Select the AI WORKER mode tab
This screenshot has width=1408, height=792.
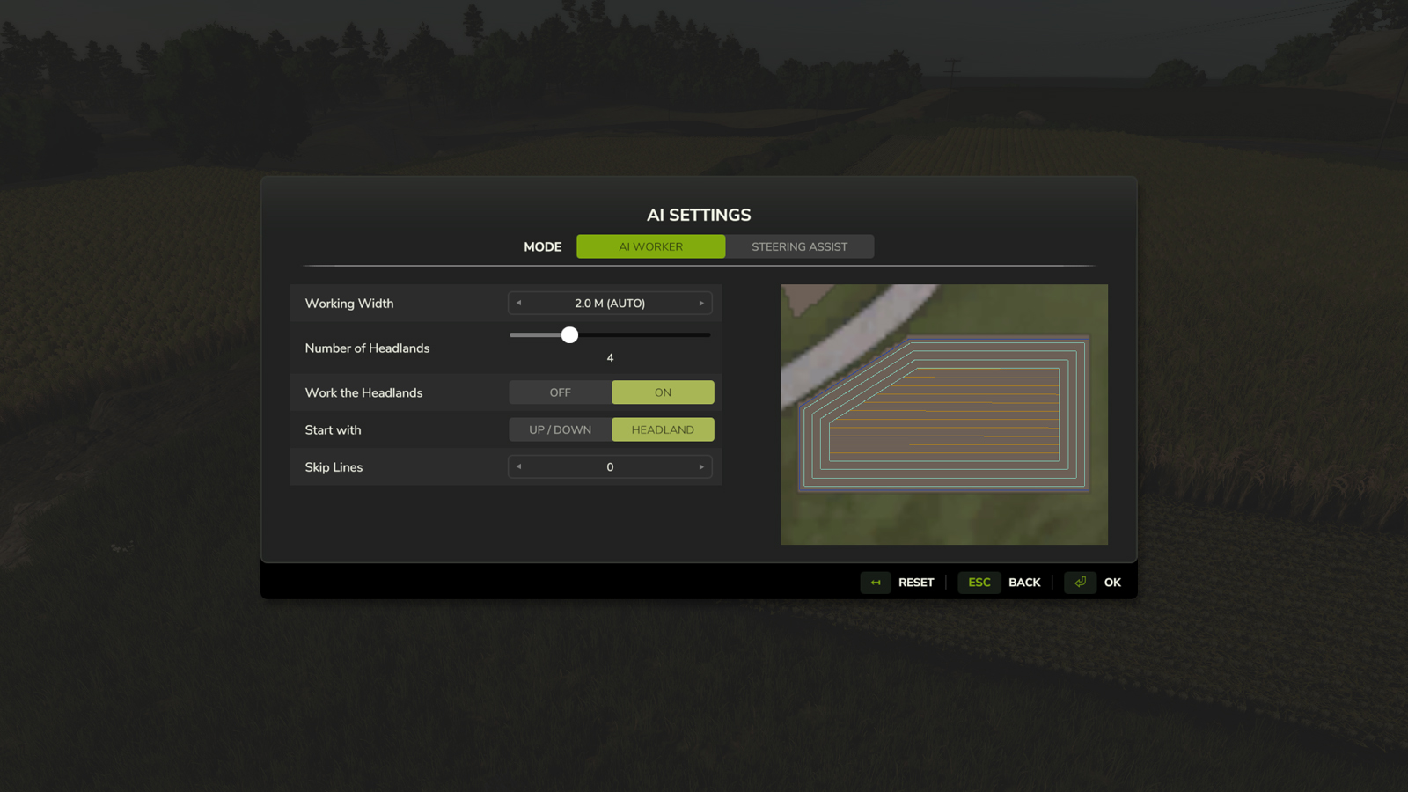pyautogui.click(x=650, y=246)
